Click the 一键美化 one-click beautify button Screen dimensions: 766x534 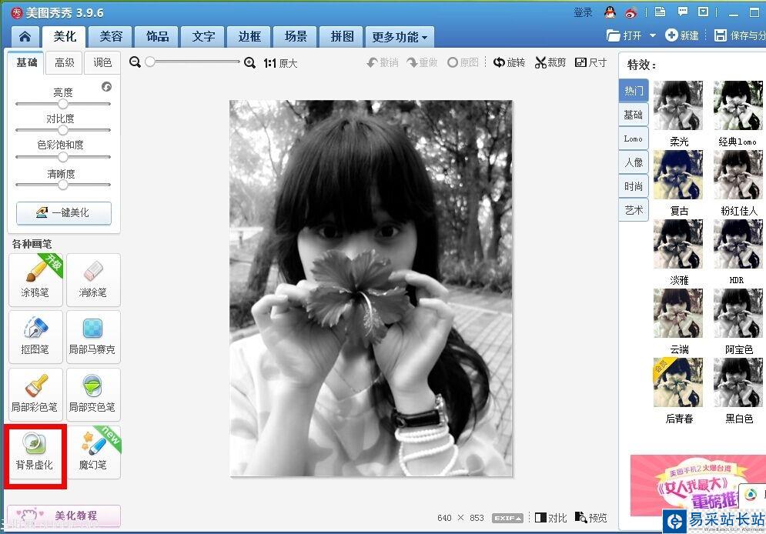coord(64,213)
